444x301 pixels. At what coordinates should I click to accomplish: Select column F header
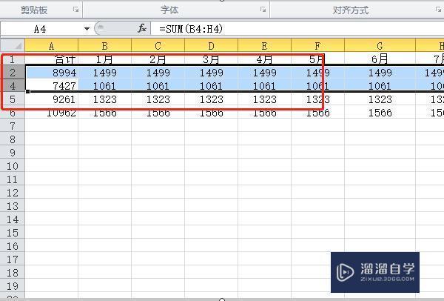point(317,46)
